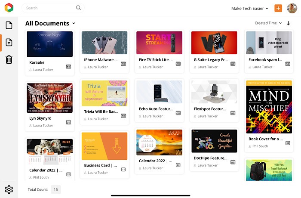Click document type icon on Facebook spam card
Viewport: 301px width, 198px height.
pyautogui.click(x=288, y=64)
